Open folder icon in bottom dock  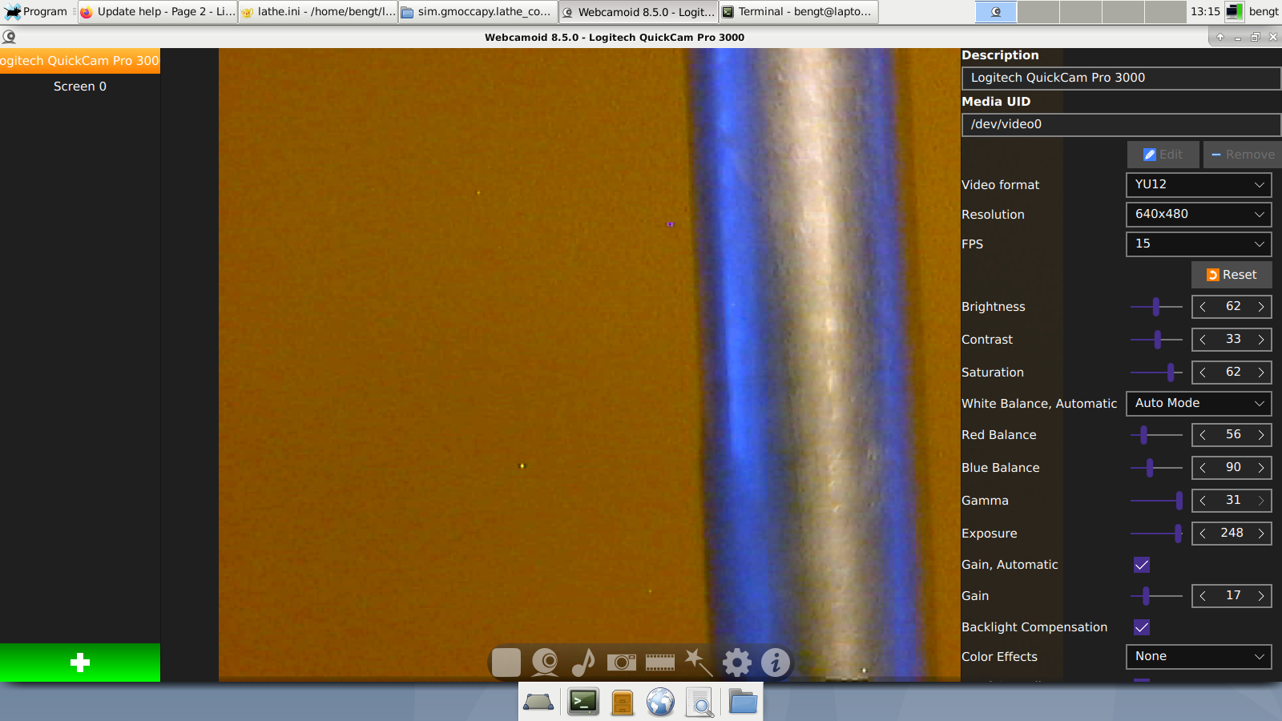click(x=743, y=702)
